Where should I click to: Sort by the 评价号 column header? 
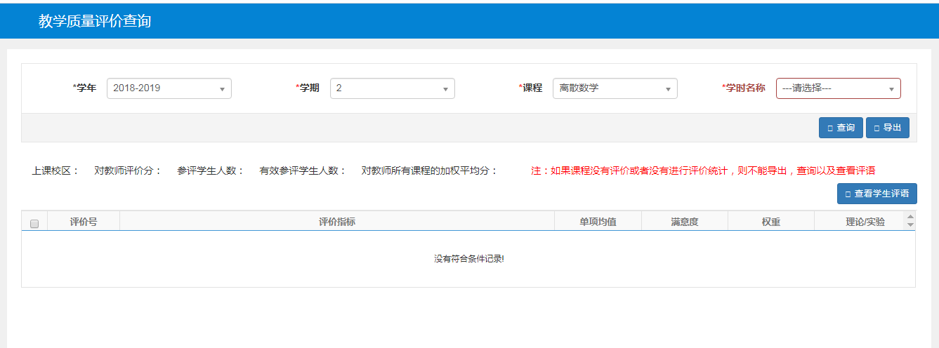tap(84, 222)
